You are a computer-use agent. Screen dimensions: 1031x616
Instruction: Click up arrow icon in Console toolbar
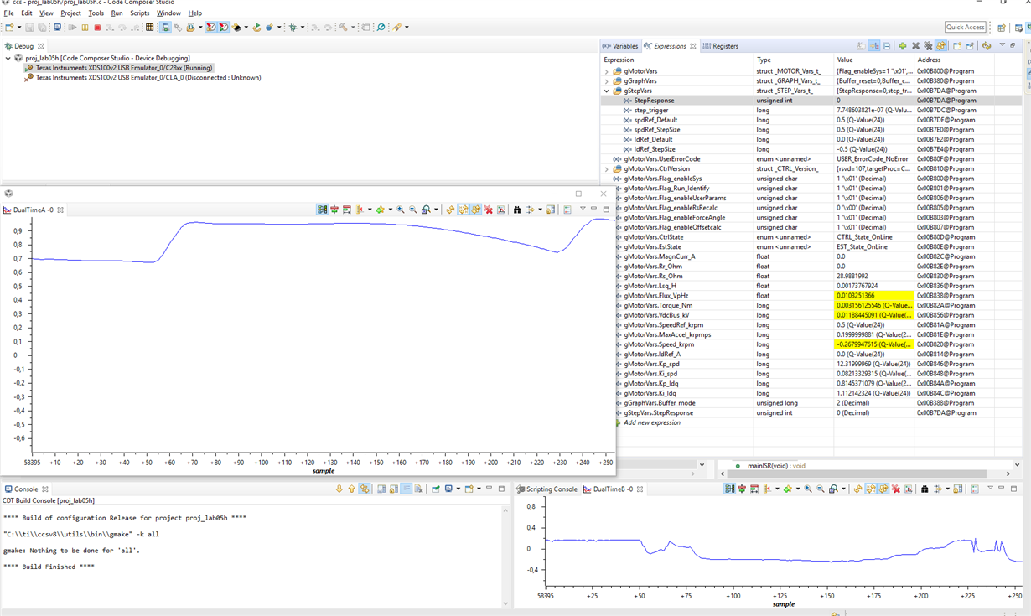[352, 489]
